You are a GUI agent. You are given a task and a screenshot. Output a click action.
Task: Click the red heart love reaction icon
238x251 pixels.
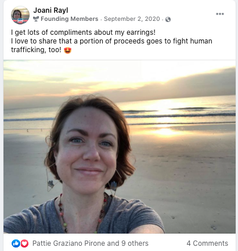tap(24, 243)
